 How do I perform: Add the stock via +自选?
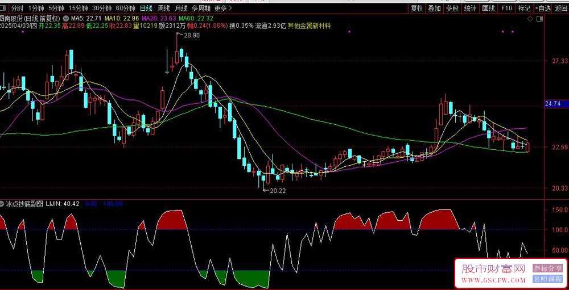pyautogui.click(x=543, y=8)
